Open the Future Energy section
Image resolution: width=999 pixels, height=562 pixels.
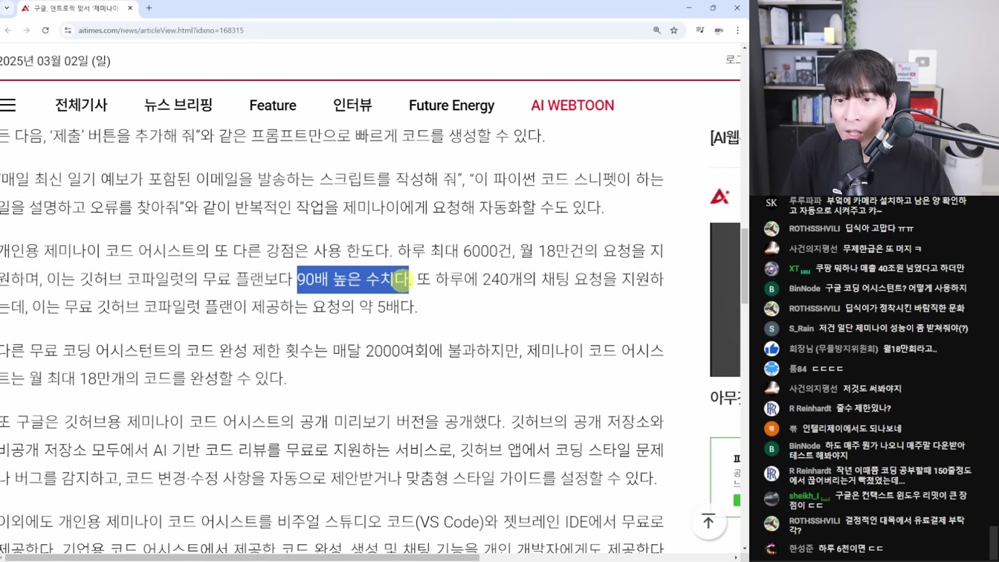[451, 106]
